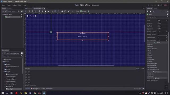Save the current resource in the Inspector

coord(154,11)
